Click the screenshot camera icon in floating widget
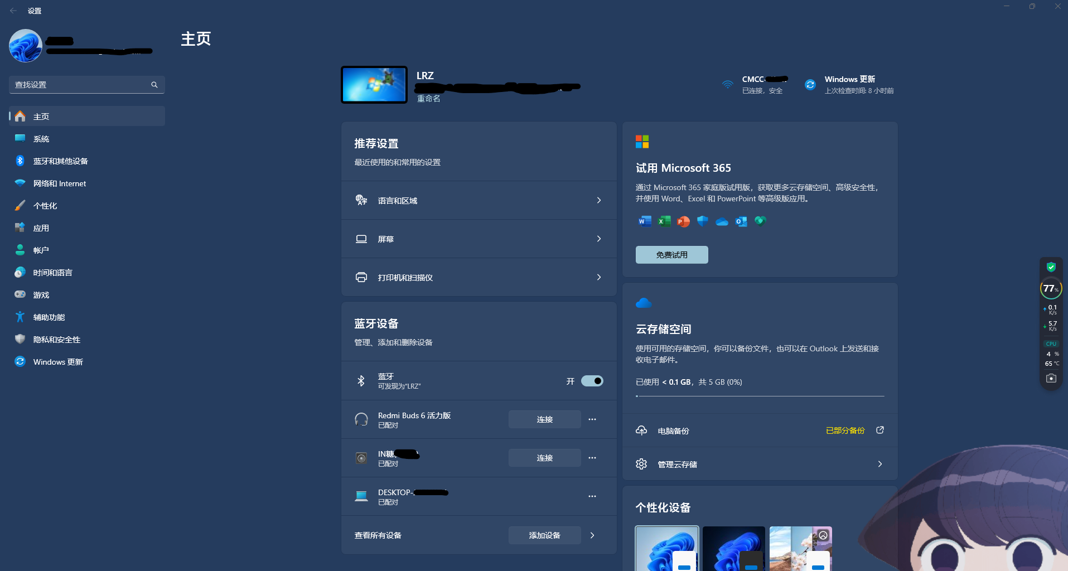The image size is (1068, 571). [1051, 379]
